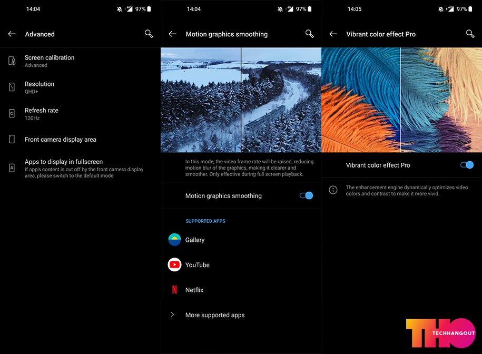Go back from the Advanced screen
Image resolution: width=482 pixels, height=354 pixels.
[x=12, y=34]
